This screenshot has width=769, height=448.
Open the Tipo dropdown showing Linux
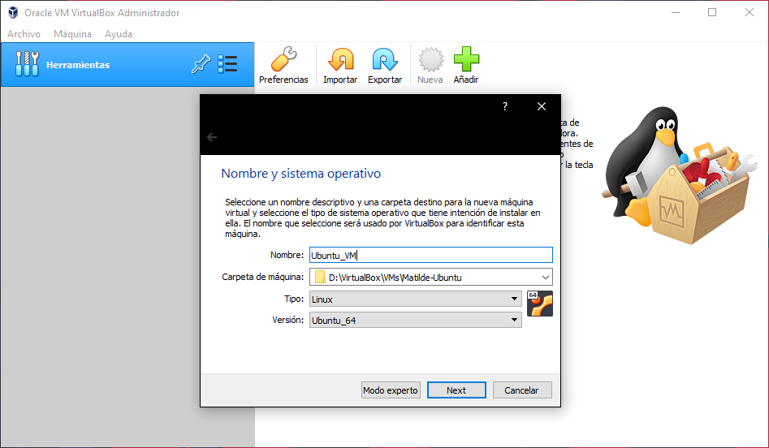[x=416, y=299]
